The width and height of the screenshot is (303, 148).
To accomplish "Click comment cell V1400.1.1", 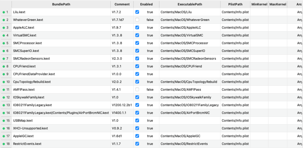I will (122, 113).
